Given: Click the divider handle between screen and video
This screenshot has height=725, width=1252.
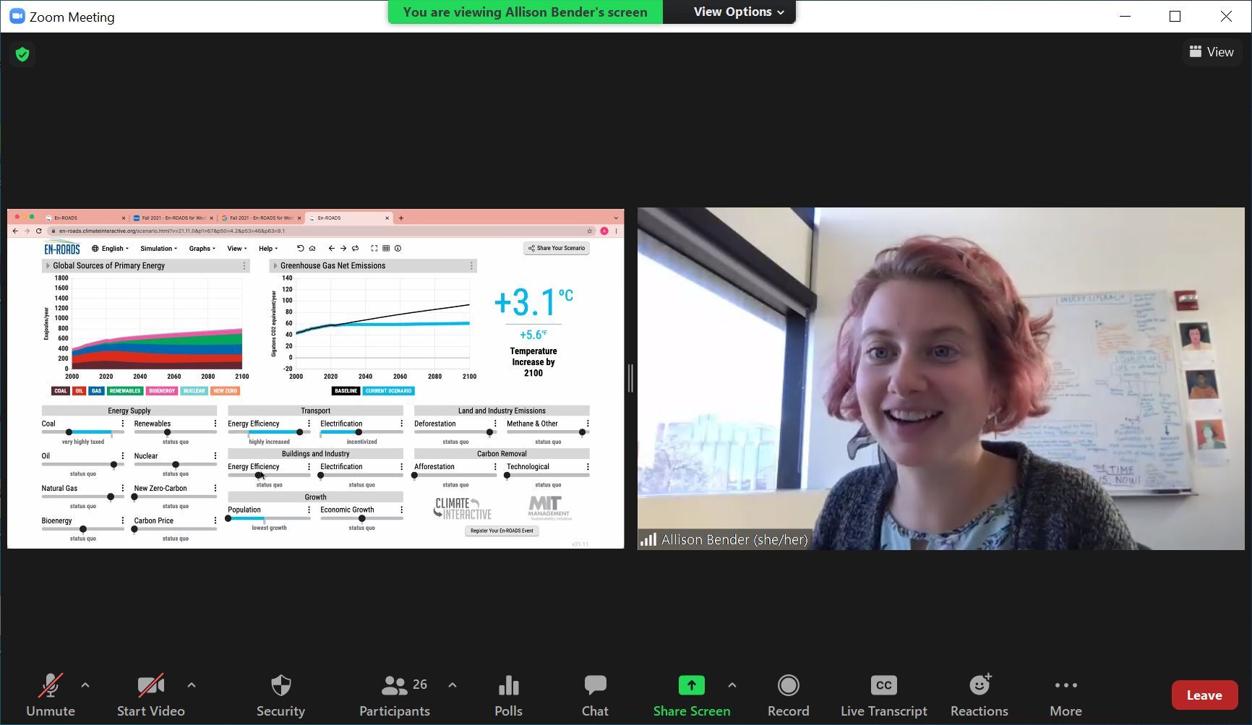Looking at the screenshot, I should click(630, 378).
